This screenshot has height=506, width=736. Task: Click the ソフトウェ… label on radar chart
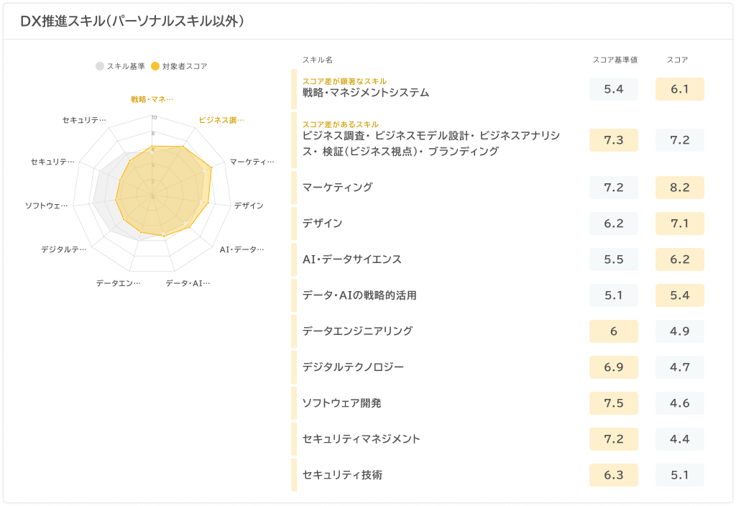coord(47,206)
